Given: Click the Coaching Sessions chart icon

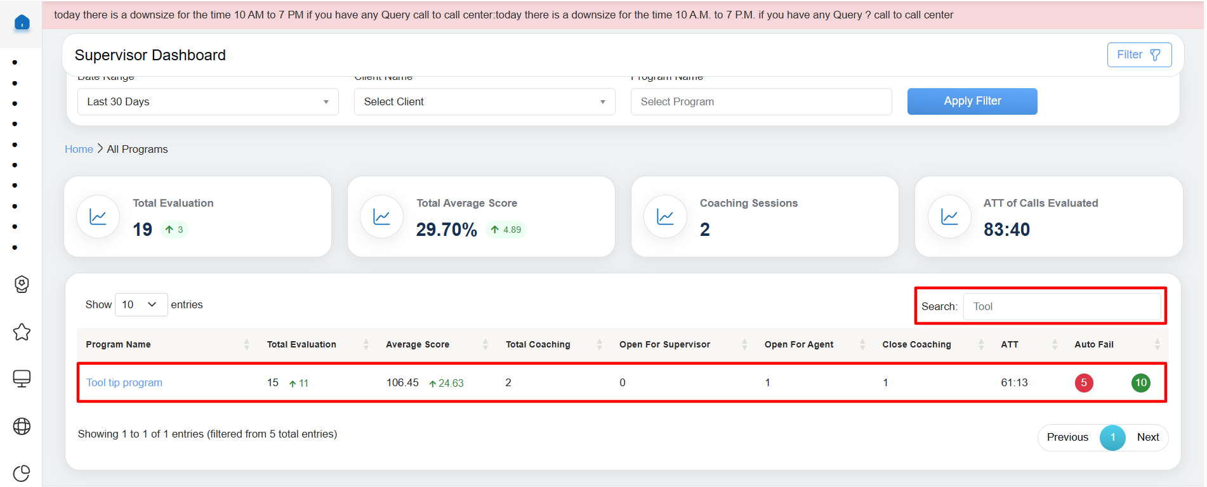Looking at the screenshot, I should click(665, 217).
